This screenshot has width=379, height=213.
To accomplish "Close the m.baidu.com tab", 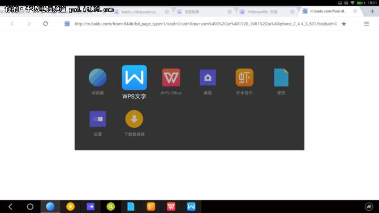I will tap(355, 11).
